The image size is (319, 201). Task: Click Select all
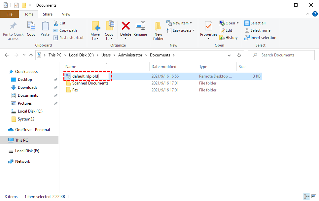tap(255, 23)
